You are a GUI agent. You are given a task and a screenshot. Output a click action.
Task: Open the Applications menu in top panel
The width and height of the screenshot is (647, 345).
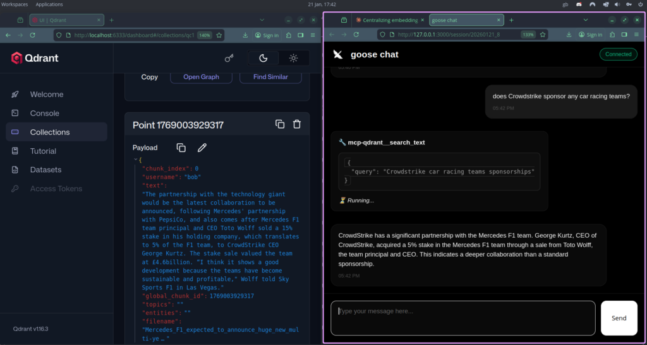[x=49, y=4]
